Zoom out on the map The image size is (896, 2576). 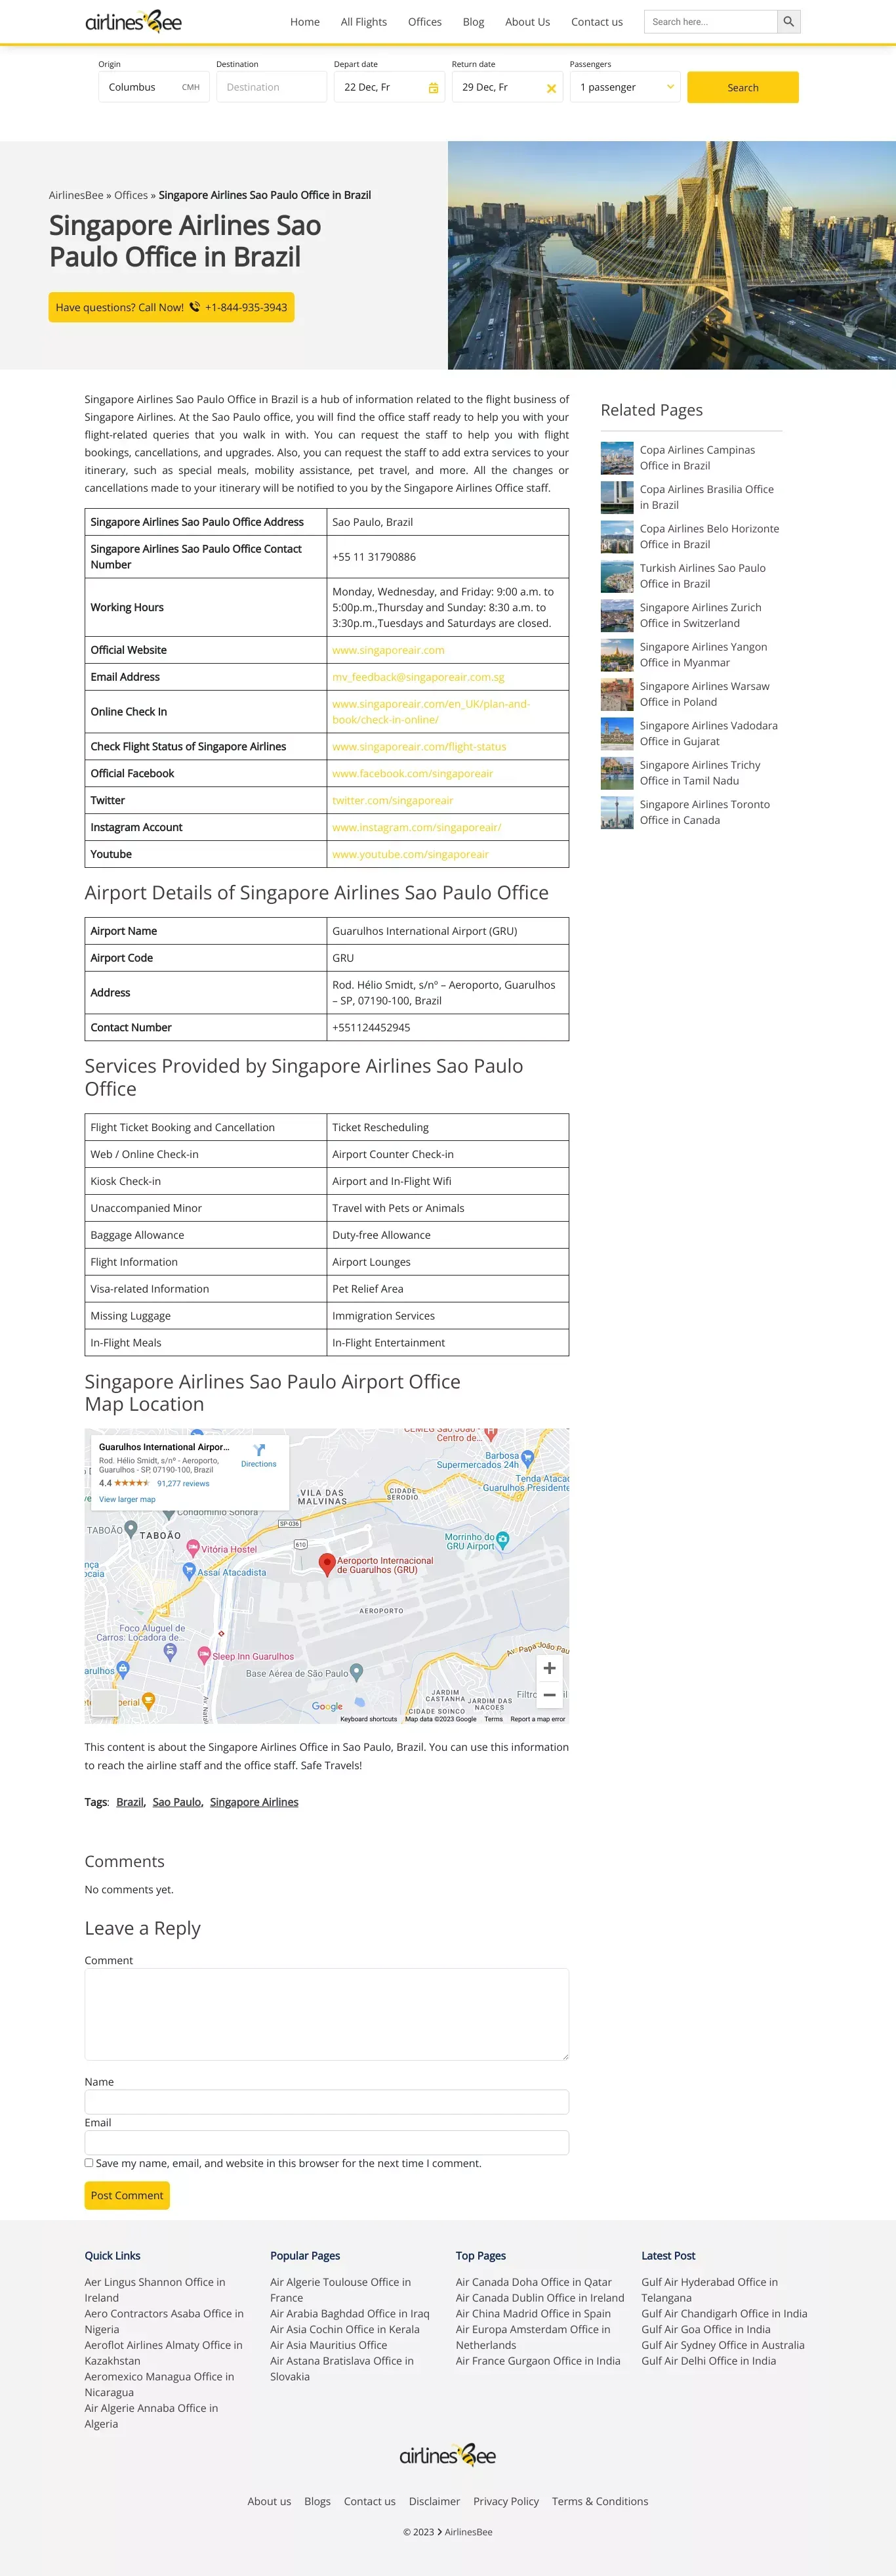[x=550, y=1695]
